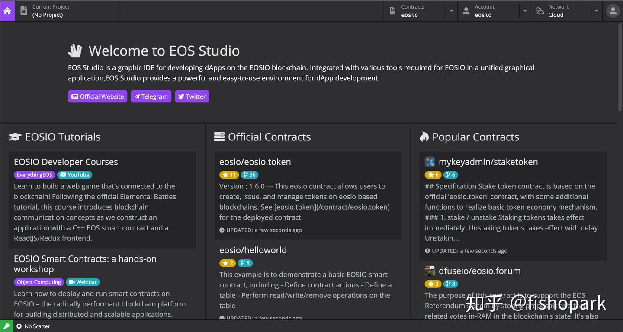623x332 pixels.
Task: Click the Official Website button
Action: [97, 96]
